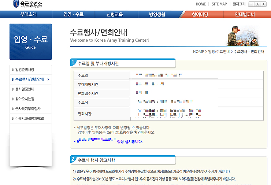Open the 연대별코너 menu
Image resolution: width=271 pixels, height=185 pixels.
245,14
